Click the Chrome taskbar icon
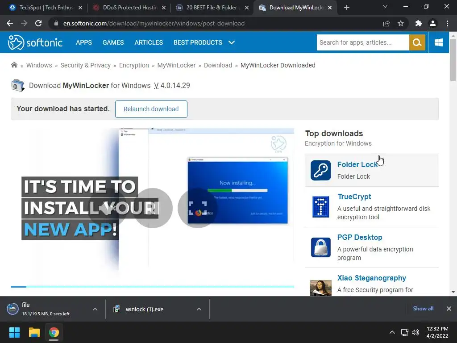The width and height of the screenshot is (457, 343). pos(54,332)
